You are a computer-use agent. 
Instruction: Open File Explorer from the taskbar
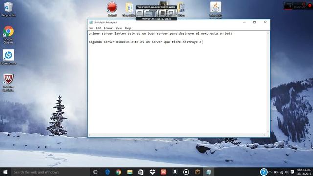pyautogui.click(x=130, y=172)
